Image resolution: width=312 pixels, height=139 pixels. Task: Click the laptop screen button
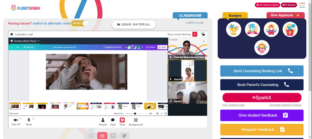point(113,136)
